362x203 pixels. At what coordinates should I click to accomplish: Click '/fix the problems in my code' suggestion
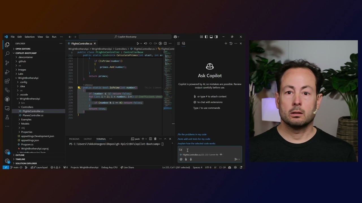click(192, 134)
